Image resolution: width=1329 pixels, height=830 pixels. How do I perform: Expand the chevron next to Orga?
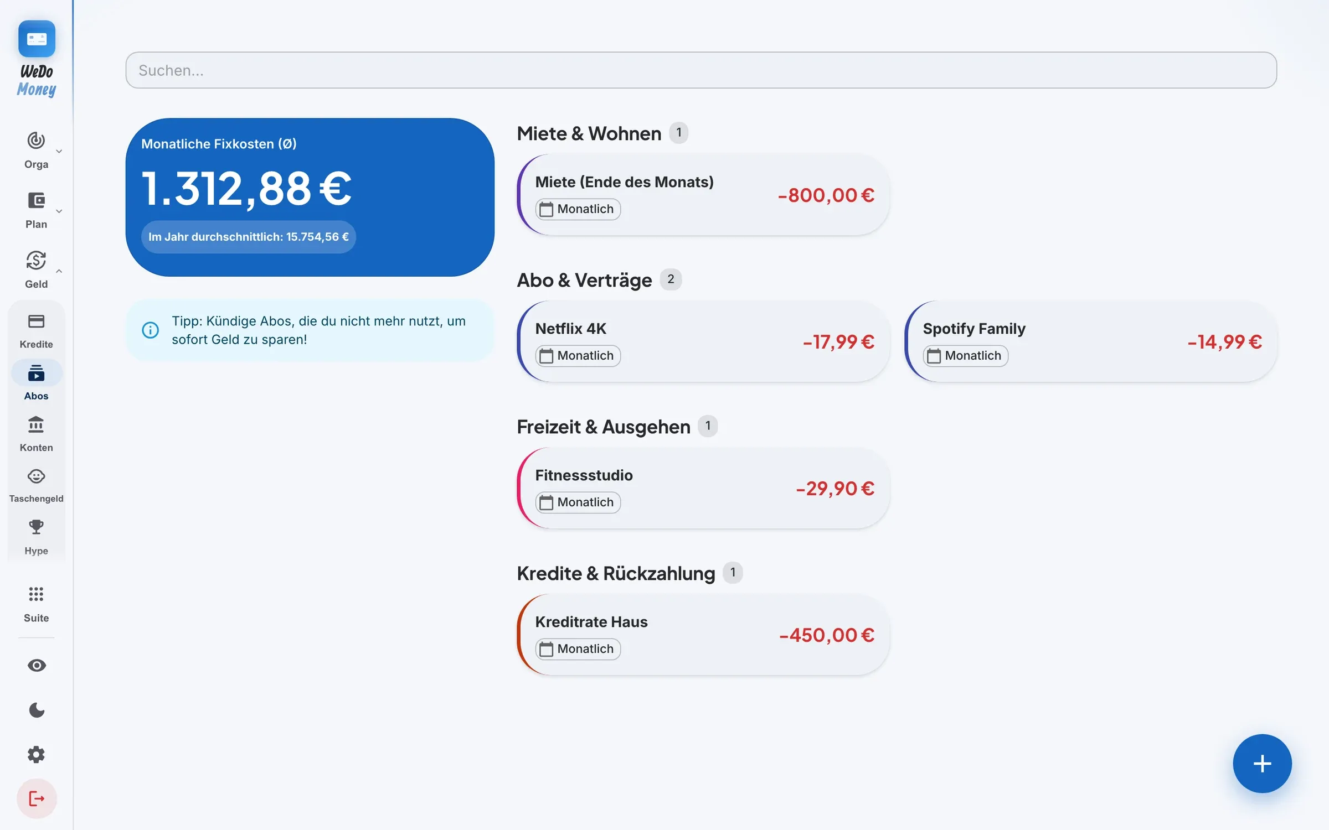59,151
